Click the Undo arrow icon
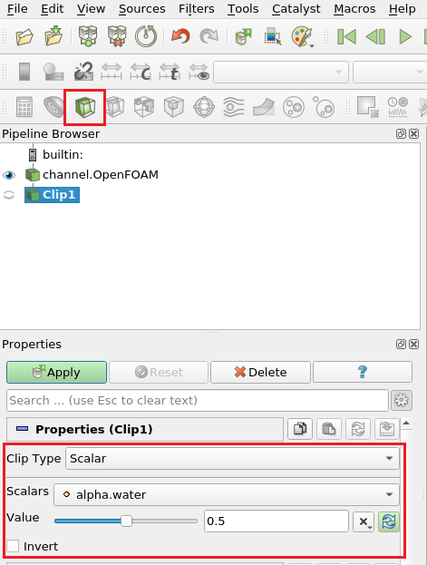Screen dimensions: 427x565 (180, 36)
